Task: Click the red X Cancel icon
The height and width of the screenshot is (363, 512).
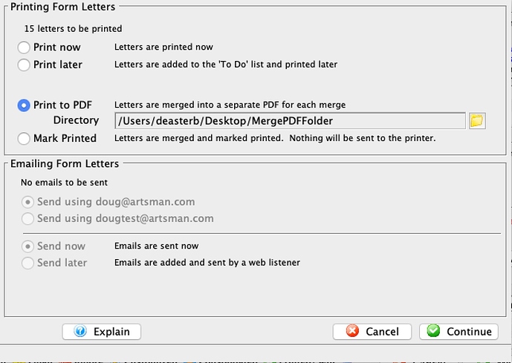Action: 352,331
